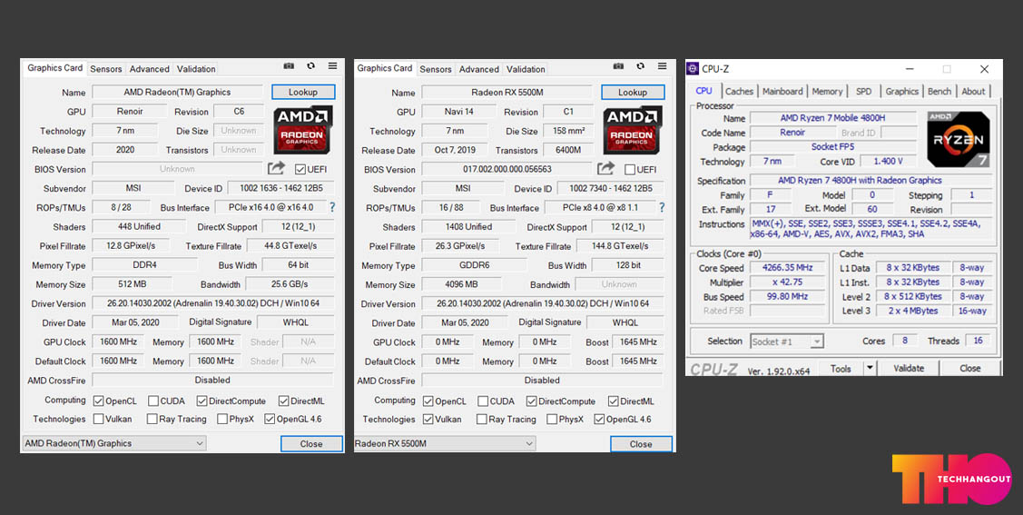Viewport: 1023px width, 515px height.
Task: Click Bandwidth field showing 25.6 GB/s
Action: coord(290,284)
